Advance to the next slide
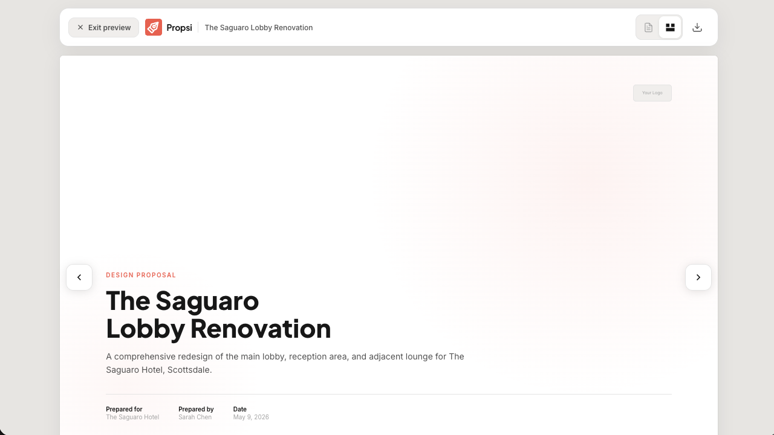Screen dimensions: 774x435 [698, 277]
